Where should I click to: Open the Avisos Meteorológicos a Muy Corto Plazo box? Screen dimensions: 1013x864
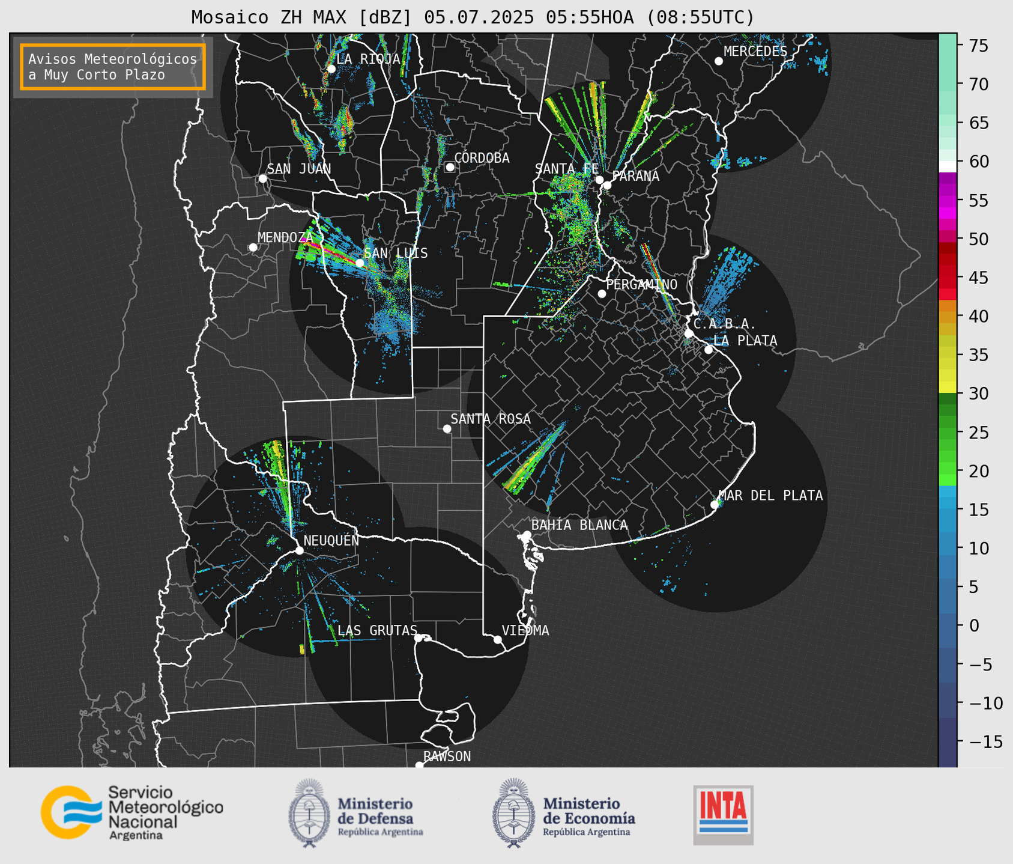click(113, 67)
